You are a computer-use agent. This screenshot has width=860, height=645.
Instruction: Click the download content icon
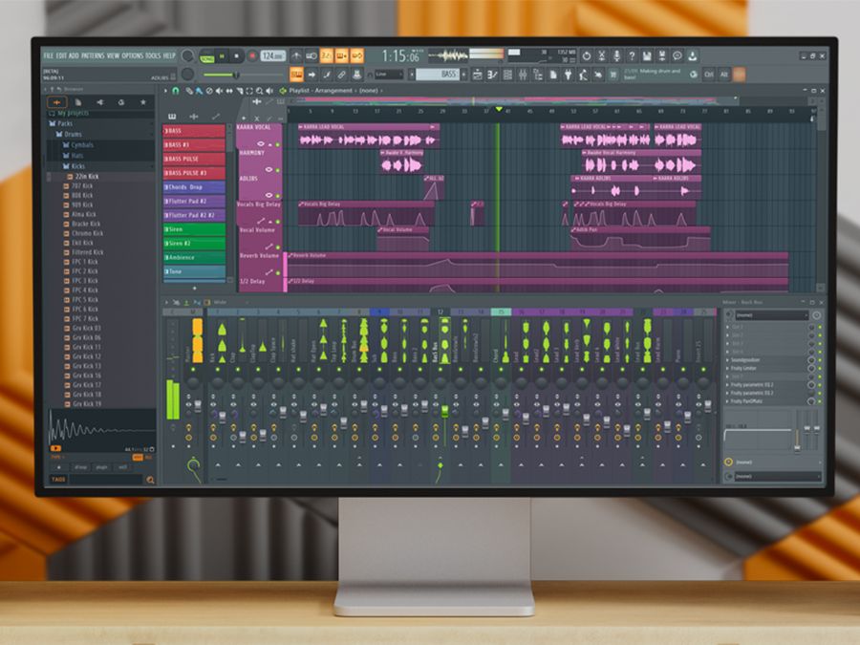click(x=693, y=56)
